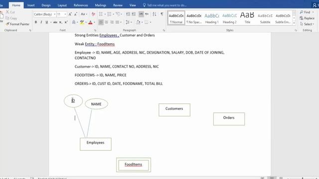Expand highlight color dropdown arrow
This screenshot has width=319, height=179.
(x=86, y=22)
